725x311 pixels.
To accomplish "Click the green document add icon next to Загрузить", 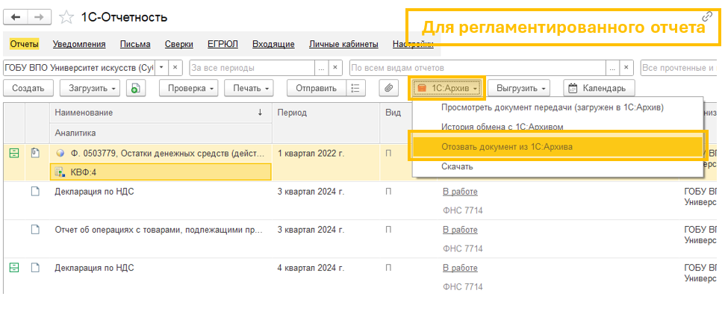I will [135, 88].
